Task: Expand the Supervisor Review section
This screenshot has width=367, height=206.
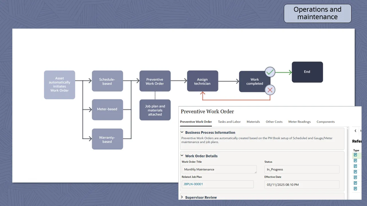Action: click(182, 197)
